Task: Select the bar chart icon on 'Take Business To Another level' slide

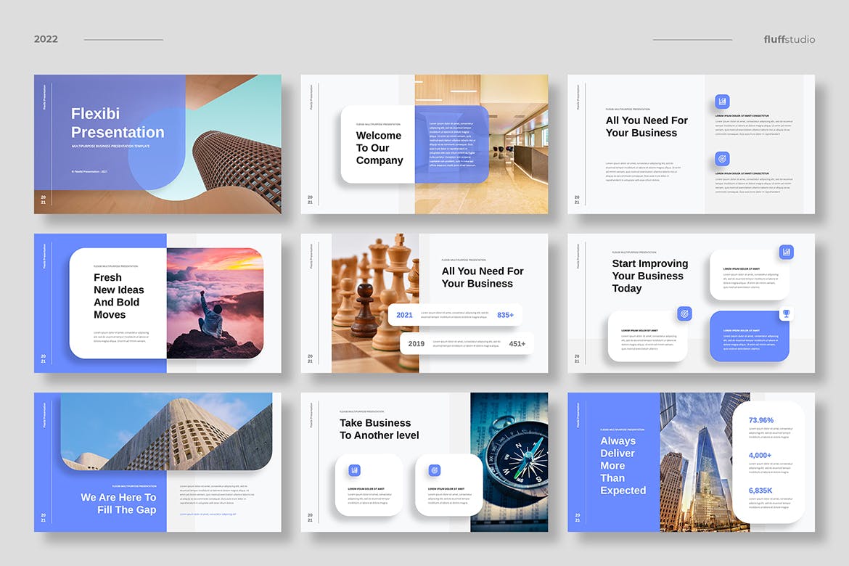Action: 354,470
